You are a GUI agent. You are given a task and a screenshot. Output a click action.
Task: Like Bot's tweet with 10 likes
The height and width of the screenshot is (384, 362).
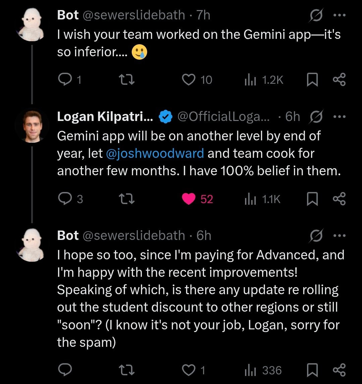(x=189, y=80)
